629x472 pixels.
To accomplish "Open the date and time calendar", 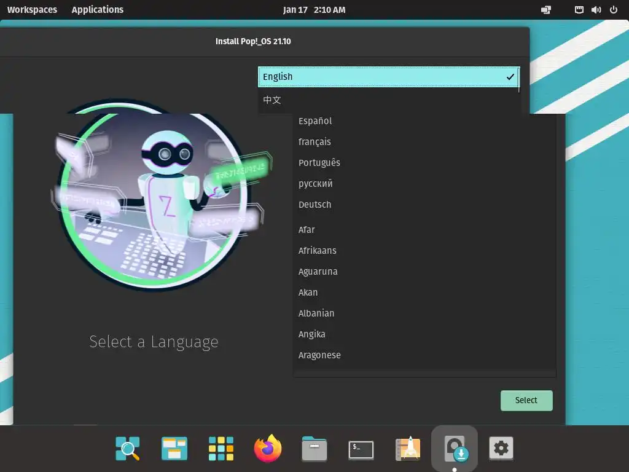I will coord(314,10).
